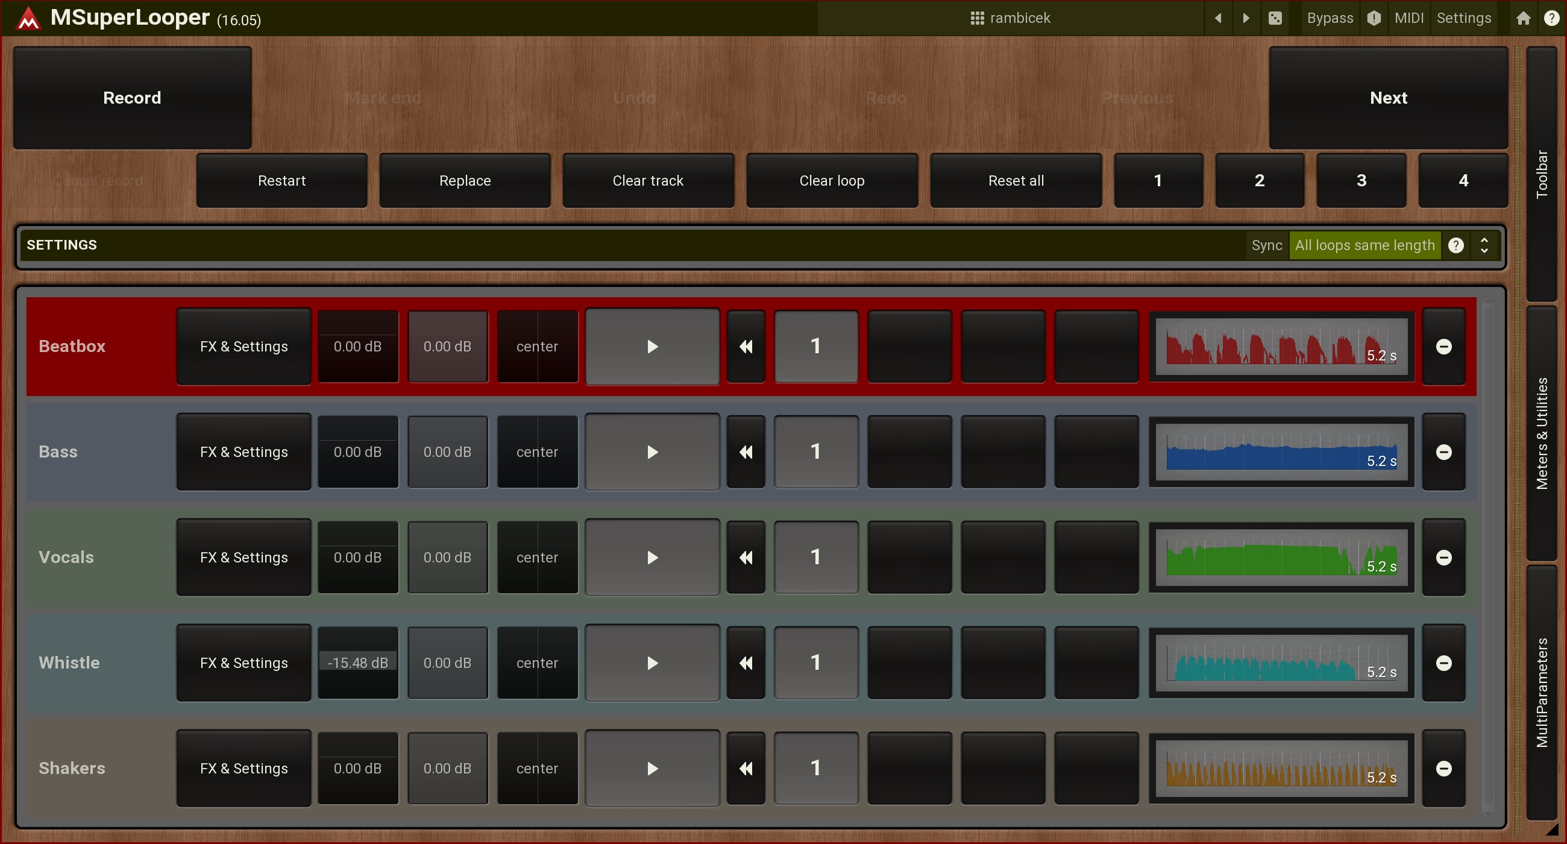Switch to loop number 2 button
Screen dimensions: 1567x844
point(1260,181)
